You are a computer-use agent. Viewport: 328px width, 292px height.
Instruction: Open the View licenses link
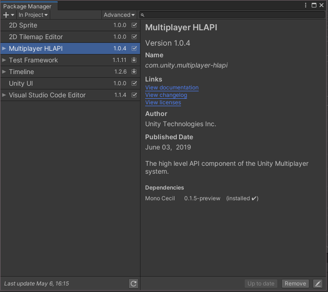(x=163, y=102)
